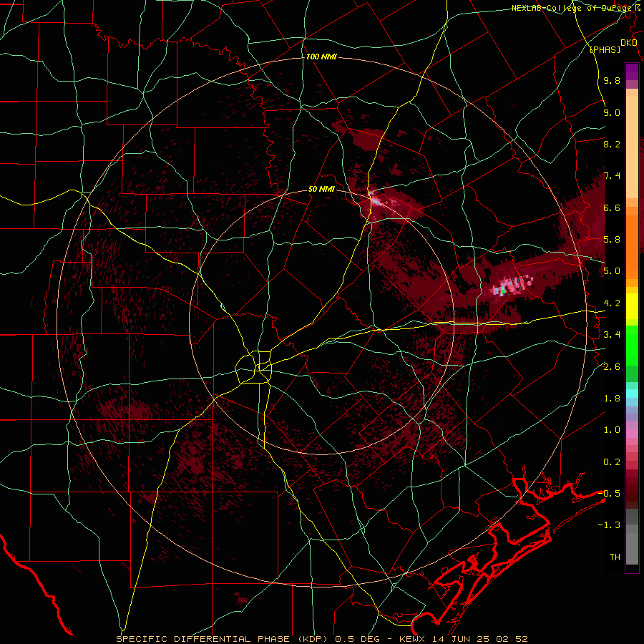Click the 8.2 scale value

tap(612, 144)
